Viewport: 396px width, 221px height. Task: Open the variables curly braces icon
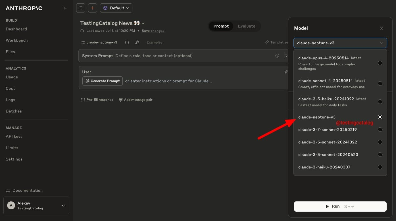(x=127, y=42)
